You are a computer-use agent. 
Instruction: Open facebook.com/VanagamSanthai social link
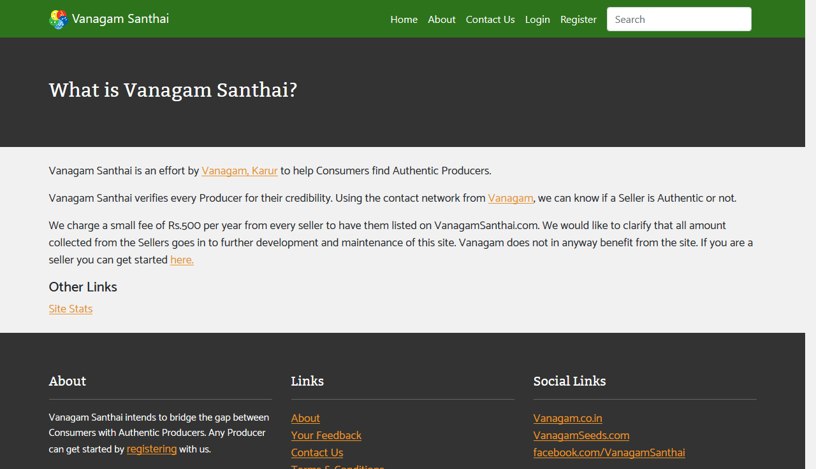(609, 452)
